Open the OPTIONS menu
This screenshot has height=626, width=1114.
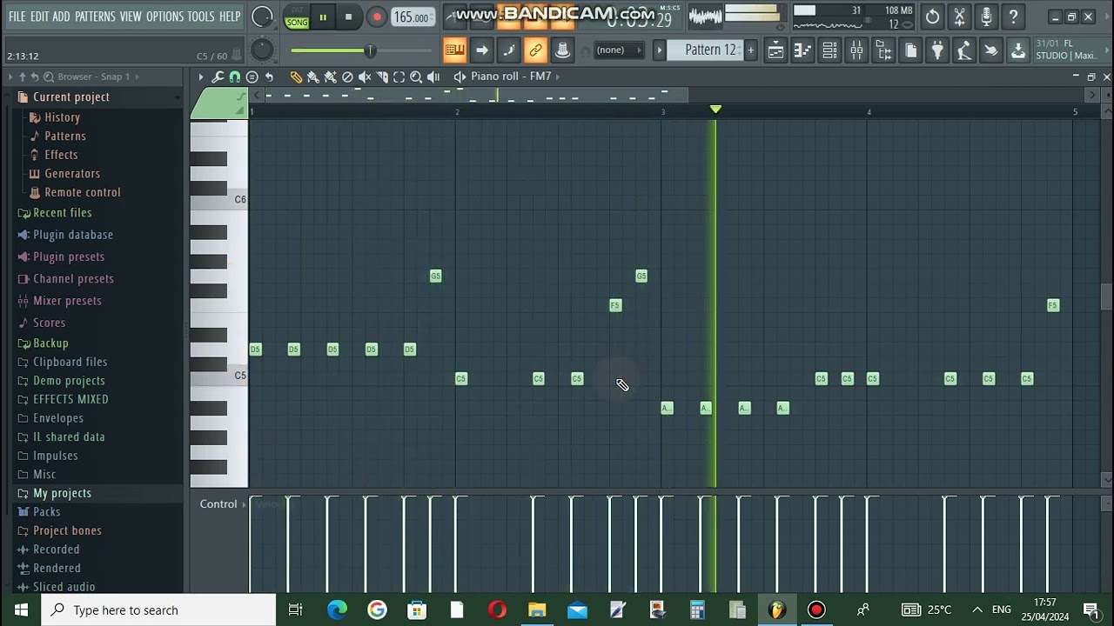coord(164,17)
